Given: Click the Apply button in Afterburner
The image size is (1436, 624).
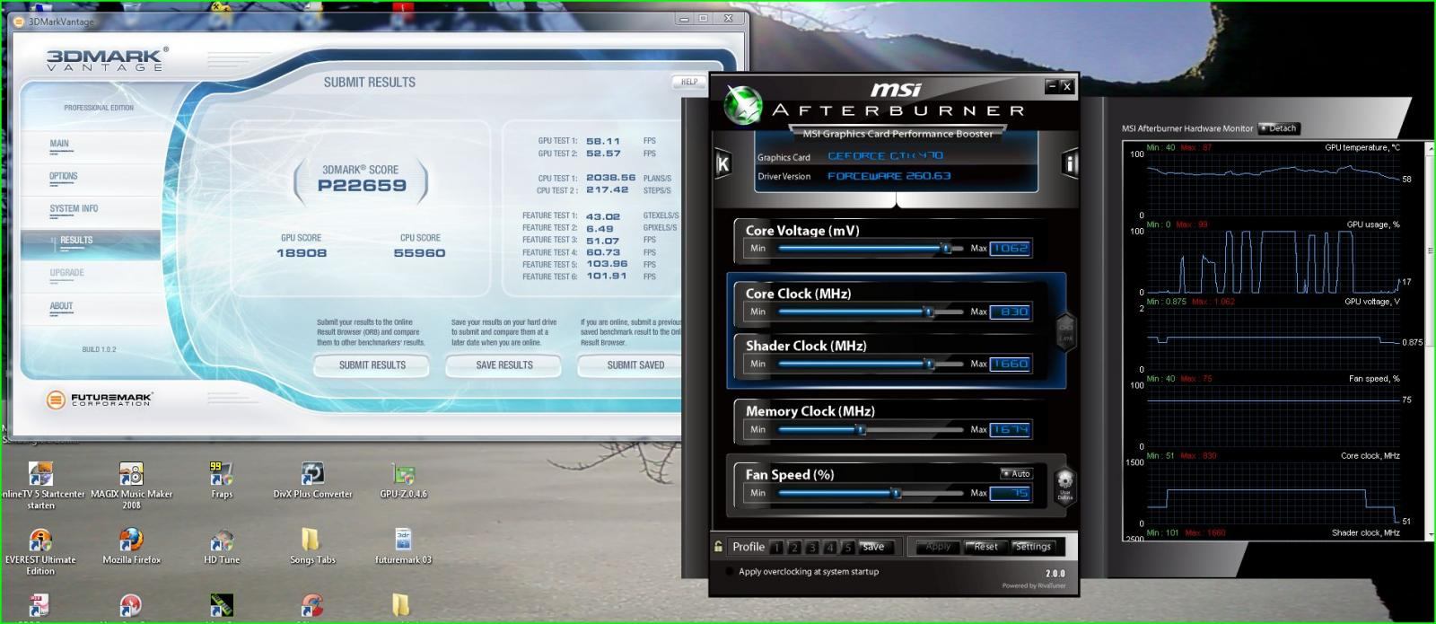Looking at the screenshot, I should click(x=937, y=547).
